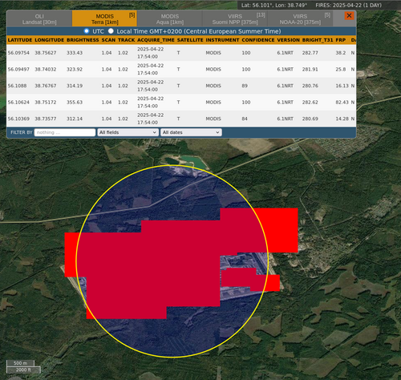Viewport: 401px width, 380px height.
Task: Switch to the OLI Landsat [30m] tab
Action: point(39,19)
